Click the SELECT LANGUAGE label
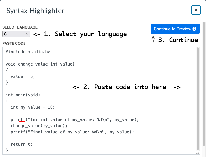This screenshot has width=206, height=157. (20, 27)
